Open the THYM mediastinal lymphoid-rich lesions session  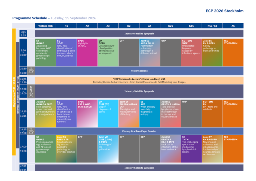[x=191, y=149]
